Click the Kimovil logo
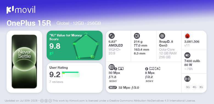214x104 pixels. pyautogui.click(x=21, y=10)
